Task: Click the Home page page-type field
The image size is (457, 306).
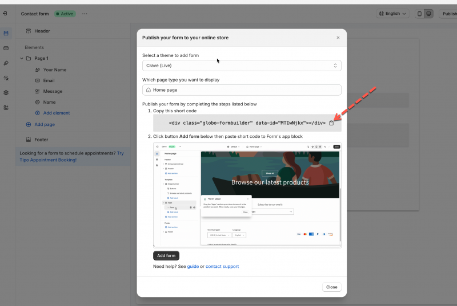Action: (x=242, y=90)
